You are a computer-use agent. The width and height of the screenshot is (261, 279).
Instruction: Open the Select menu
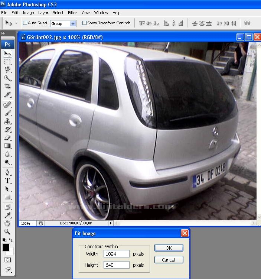[58, 13]
